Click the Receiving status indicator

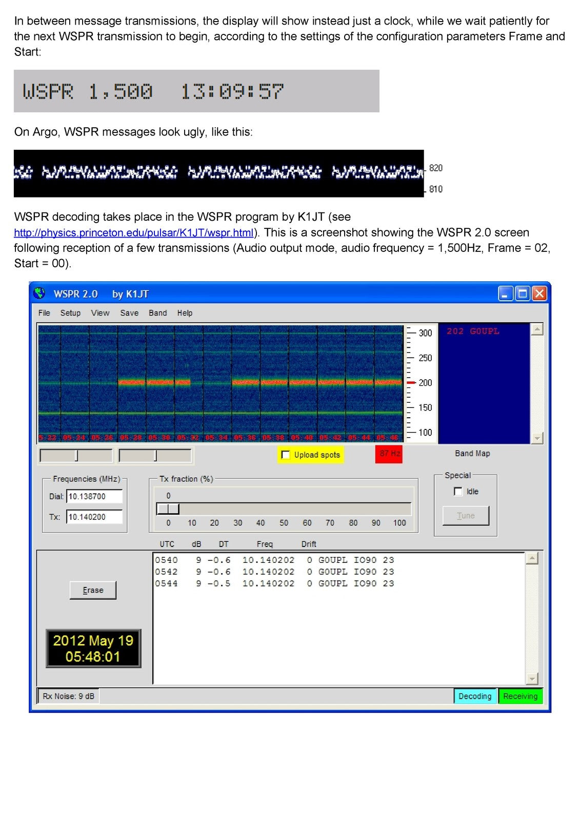(x=520, y=696)
